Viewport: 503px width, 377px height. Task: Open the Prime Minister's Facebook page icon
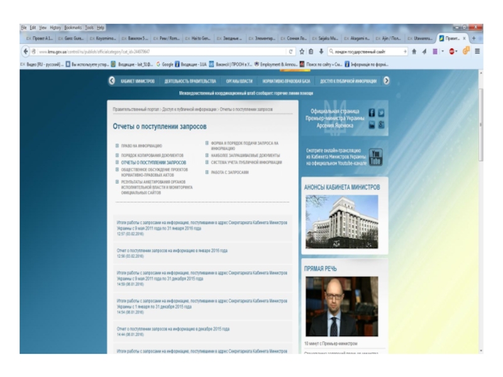(372, 113)
